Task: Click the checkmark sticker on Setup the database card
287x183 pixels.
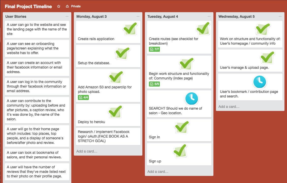Action: [123, 53]
